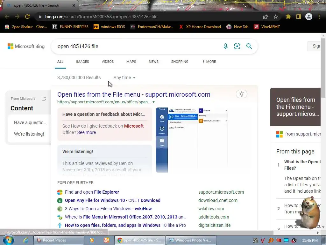Toggle the Chrome side panel icon
This screenshot has width=326, height=245.
click(299, 17)
